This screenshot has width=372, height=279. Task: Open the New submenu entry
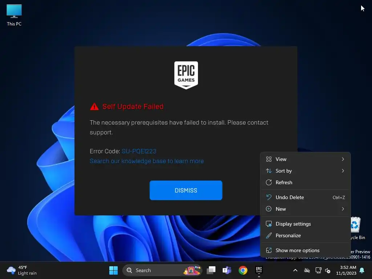click(x=305, y=209)
